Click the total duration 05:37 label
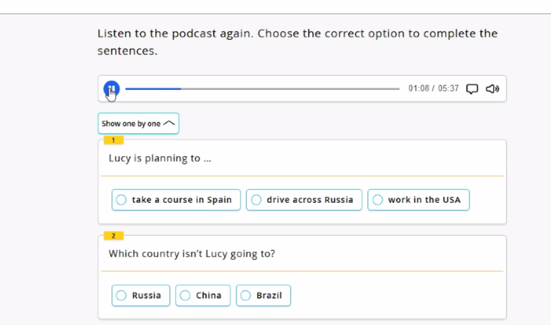The height and width of the screenshot is (325, 551). pyautogui.click(x=448, y=89)
